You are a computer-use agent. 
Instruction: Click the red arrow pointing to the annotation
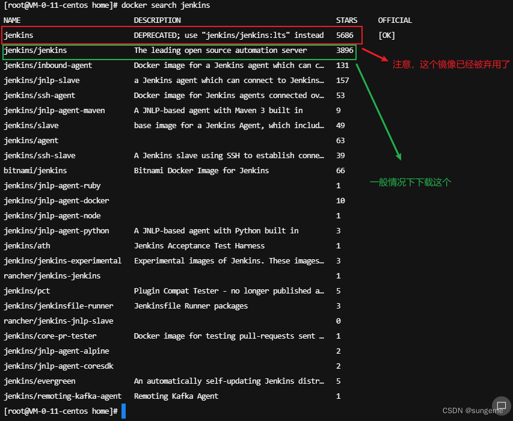click(375, 57)
